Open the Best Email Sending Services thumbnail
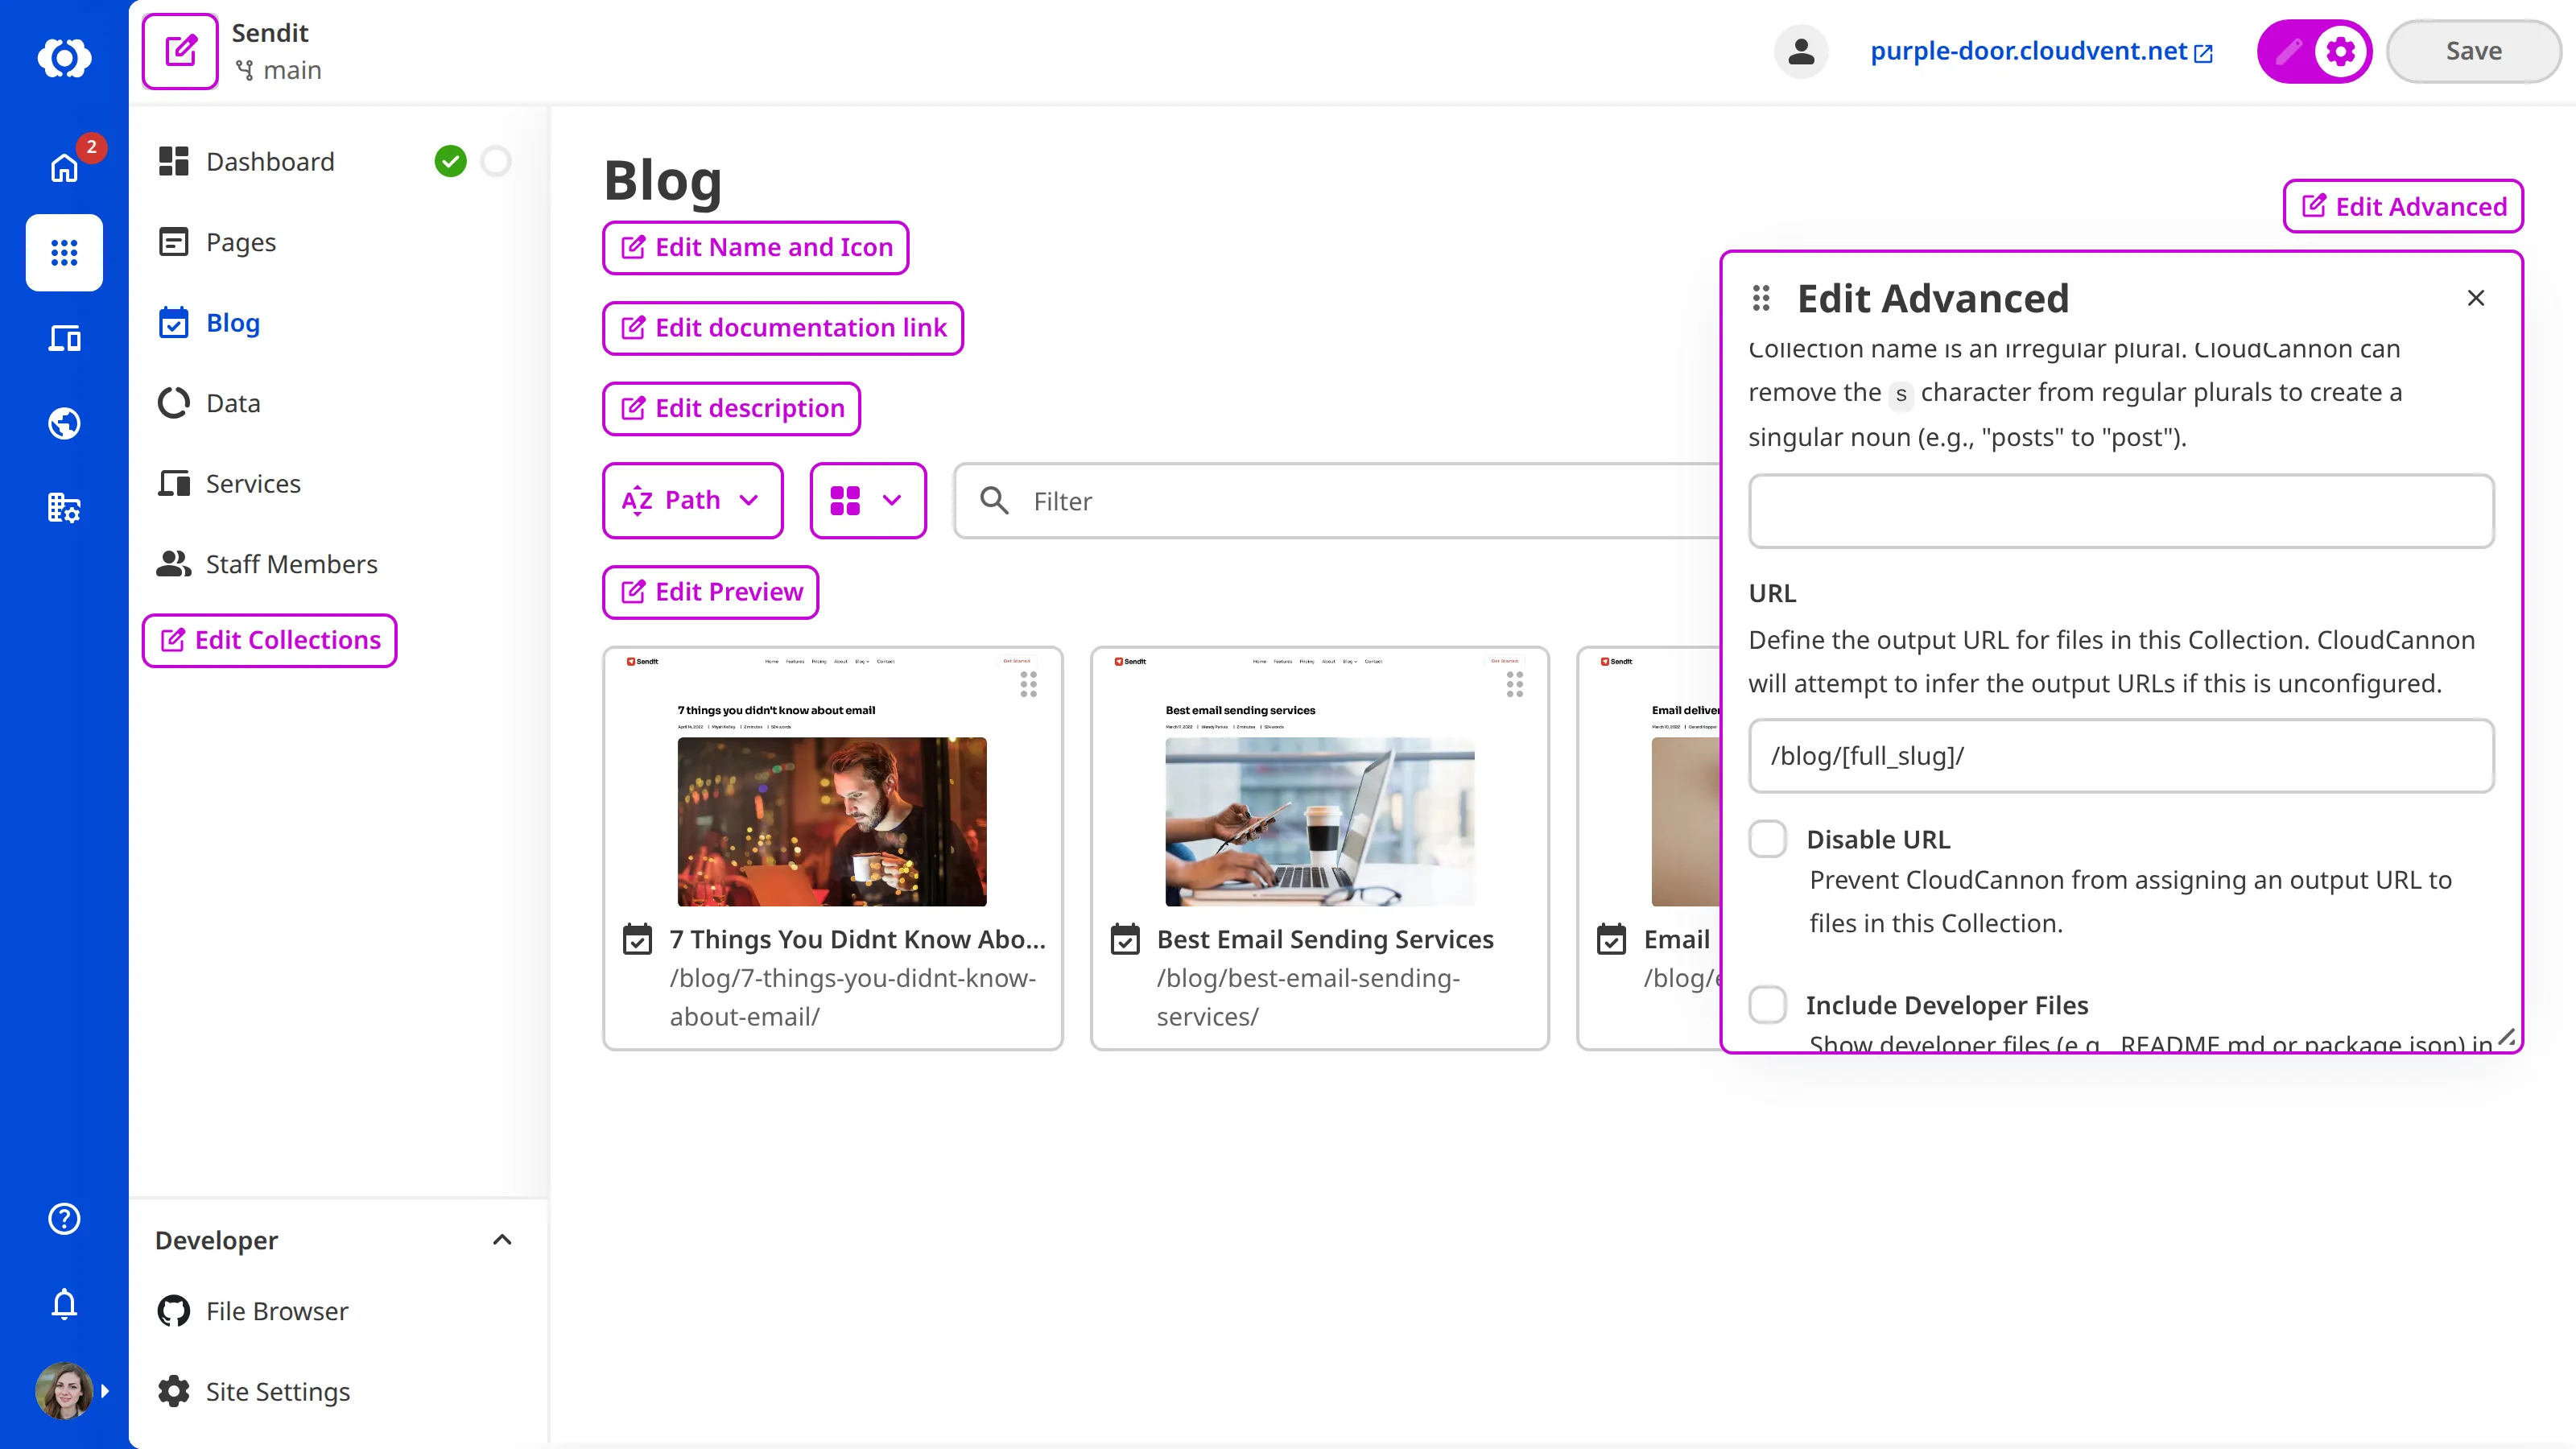The image size is (2576, 1449). coord(1319,821)
